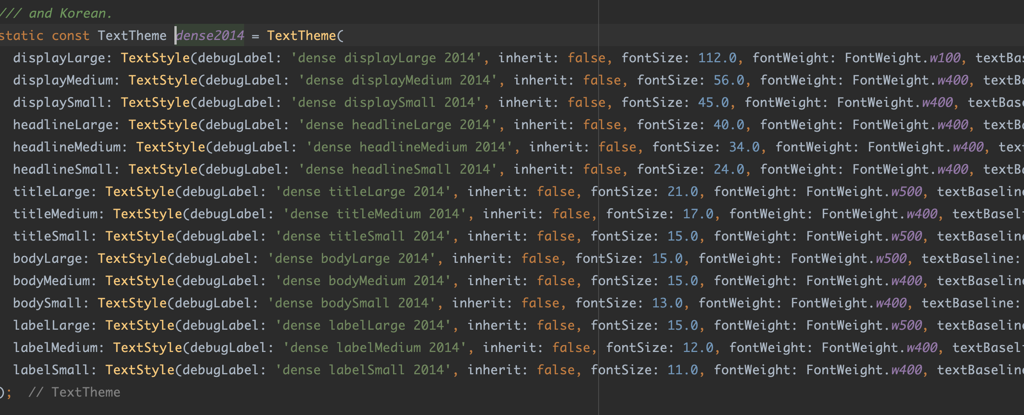
Task: Click the 'dense titleLarge 2014' string literal
Action: tap(363, 192)
